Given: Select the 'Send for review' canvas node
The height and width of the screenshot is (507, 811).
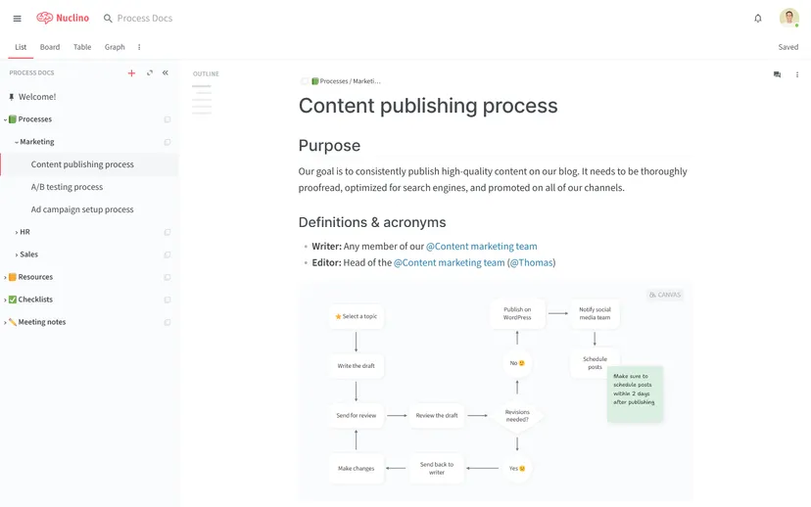Looking at the screenshot, I should 357,416.
